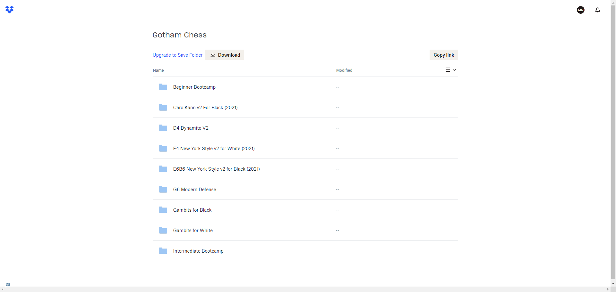Viewport: 616px width, 292px height.
Task: Click the Intermediate Bootcamp folder icon
Action: pos(163,251)
